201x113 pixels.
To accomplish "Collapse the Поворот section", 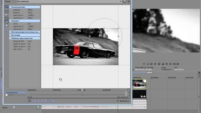I will 10,21.
